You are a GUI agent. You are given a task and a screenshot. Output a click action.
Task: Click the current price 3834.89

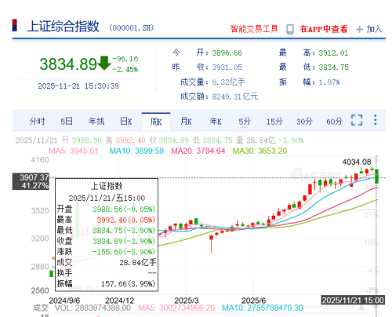click(x=68, y=64)
